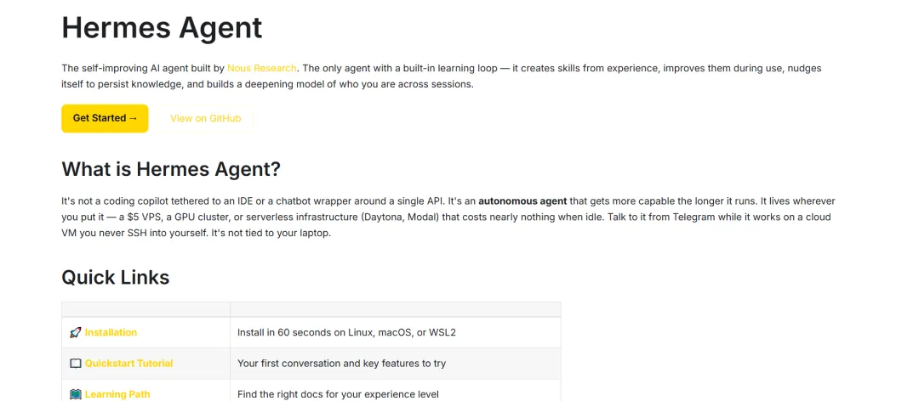Image resolution: width=919 pixels, height=401 pixels.
Task: Click 'Install in 60 seconds' description cell
Action: tap(346, 332)
